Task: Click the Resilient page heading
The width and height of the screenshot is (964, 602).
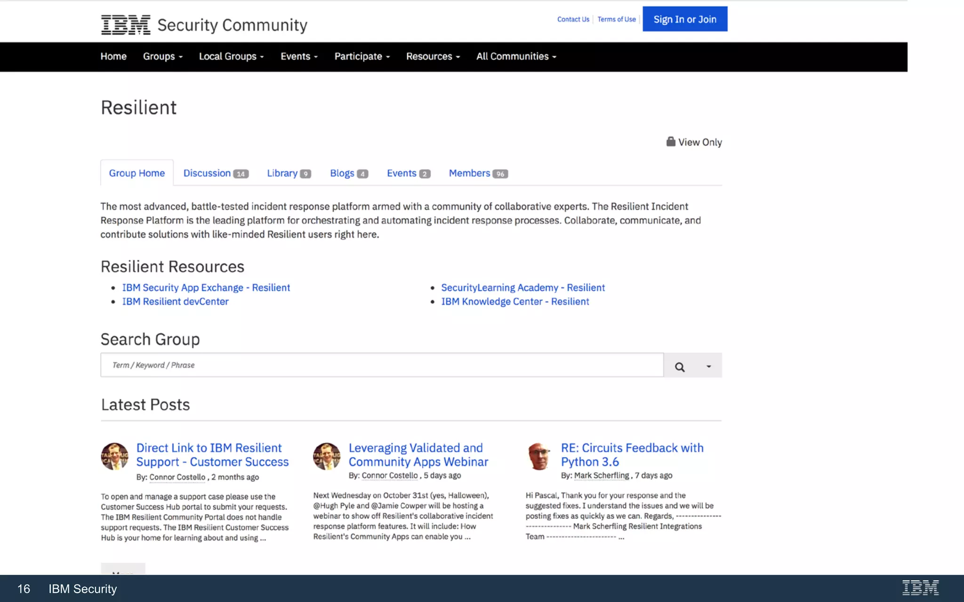Action: click(x=139, y=108)
